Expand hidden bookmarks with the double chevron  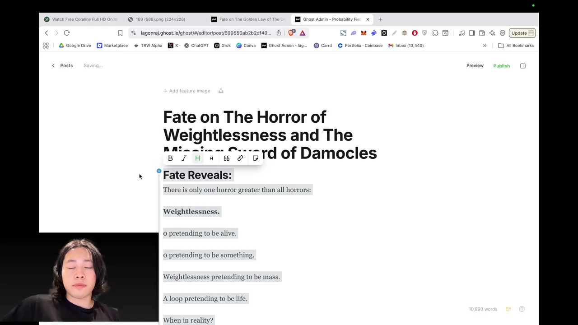(x=485, y=46)
